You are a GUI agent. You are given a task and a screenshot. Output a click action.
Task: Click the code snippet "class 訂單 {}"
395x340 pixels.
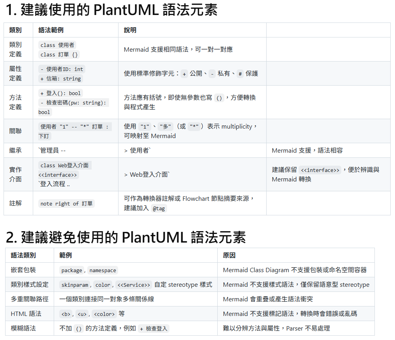pyautogui.click(x=59, y=54)
